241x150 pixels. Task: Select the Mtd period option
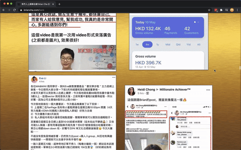coord(167,44)
